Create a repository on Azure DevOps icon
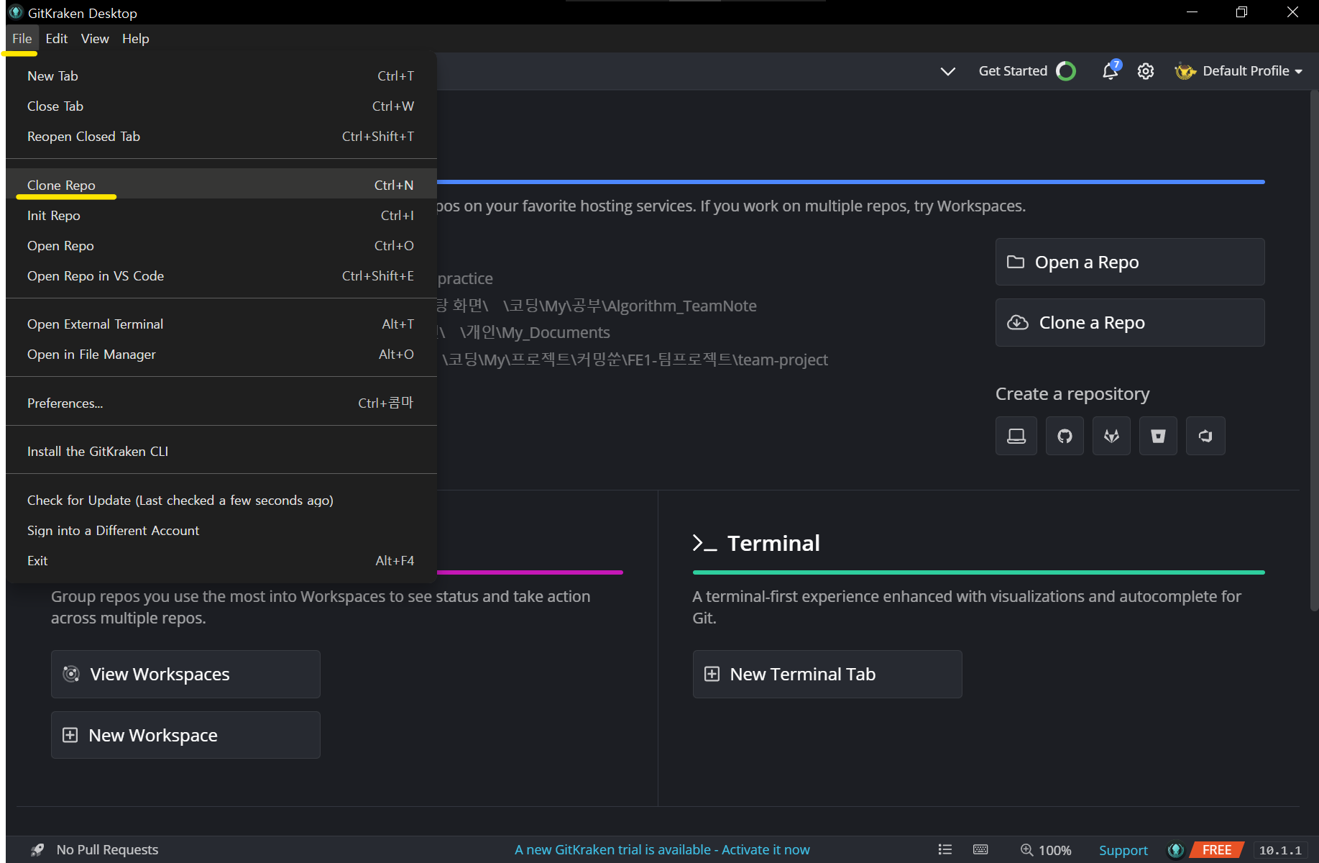 pyautogui.click(x=1205, y=436)
